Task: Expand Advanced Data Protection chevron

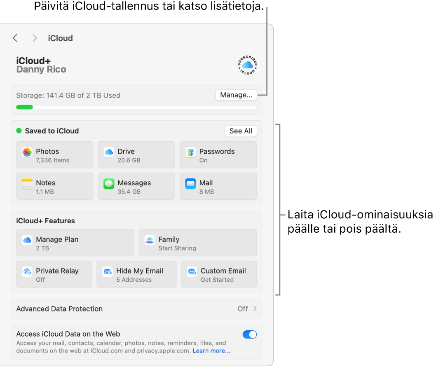Action: (255, 309)
